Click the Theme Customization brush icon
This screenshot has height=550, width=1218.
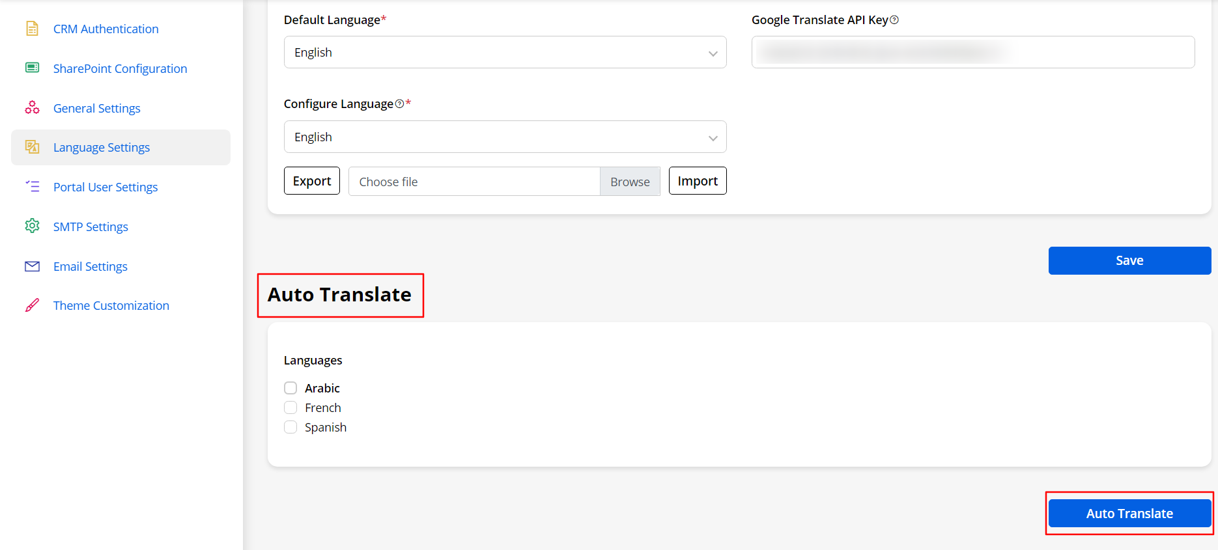[x=32, y=305]
